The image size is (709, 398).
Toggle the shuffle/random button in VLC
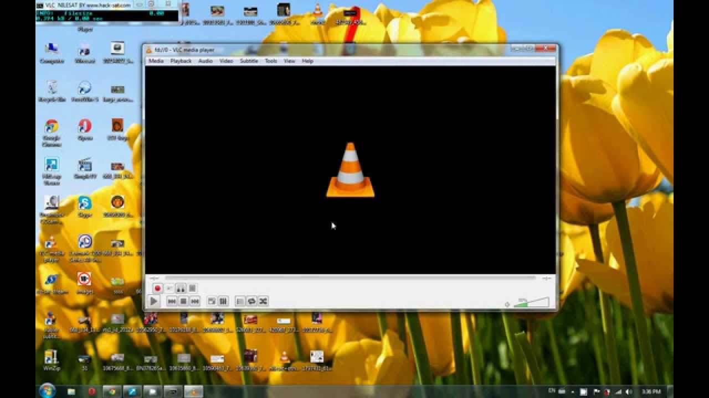click(263, 301)
